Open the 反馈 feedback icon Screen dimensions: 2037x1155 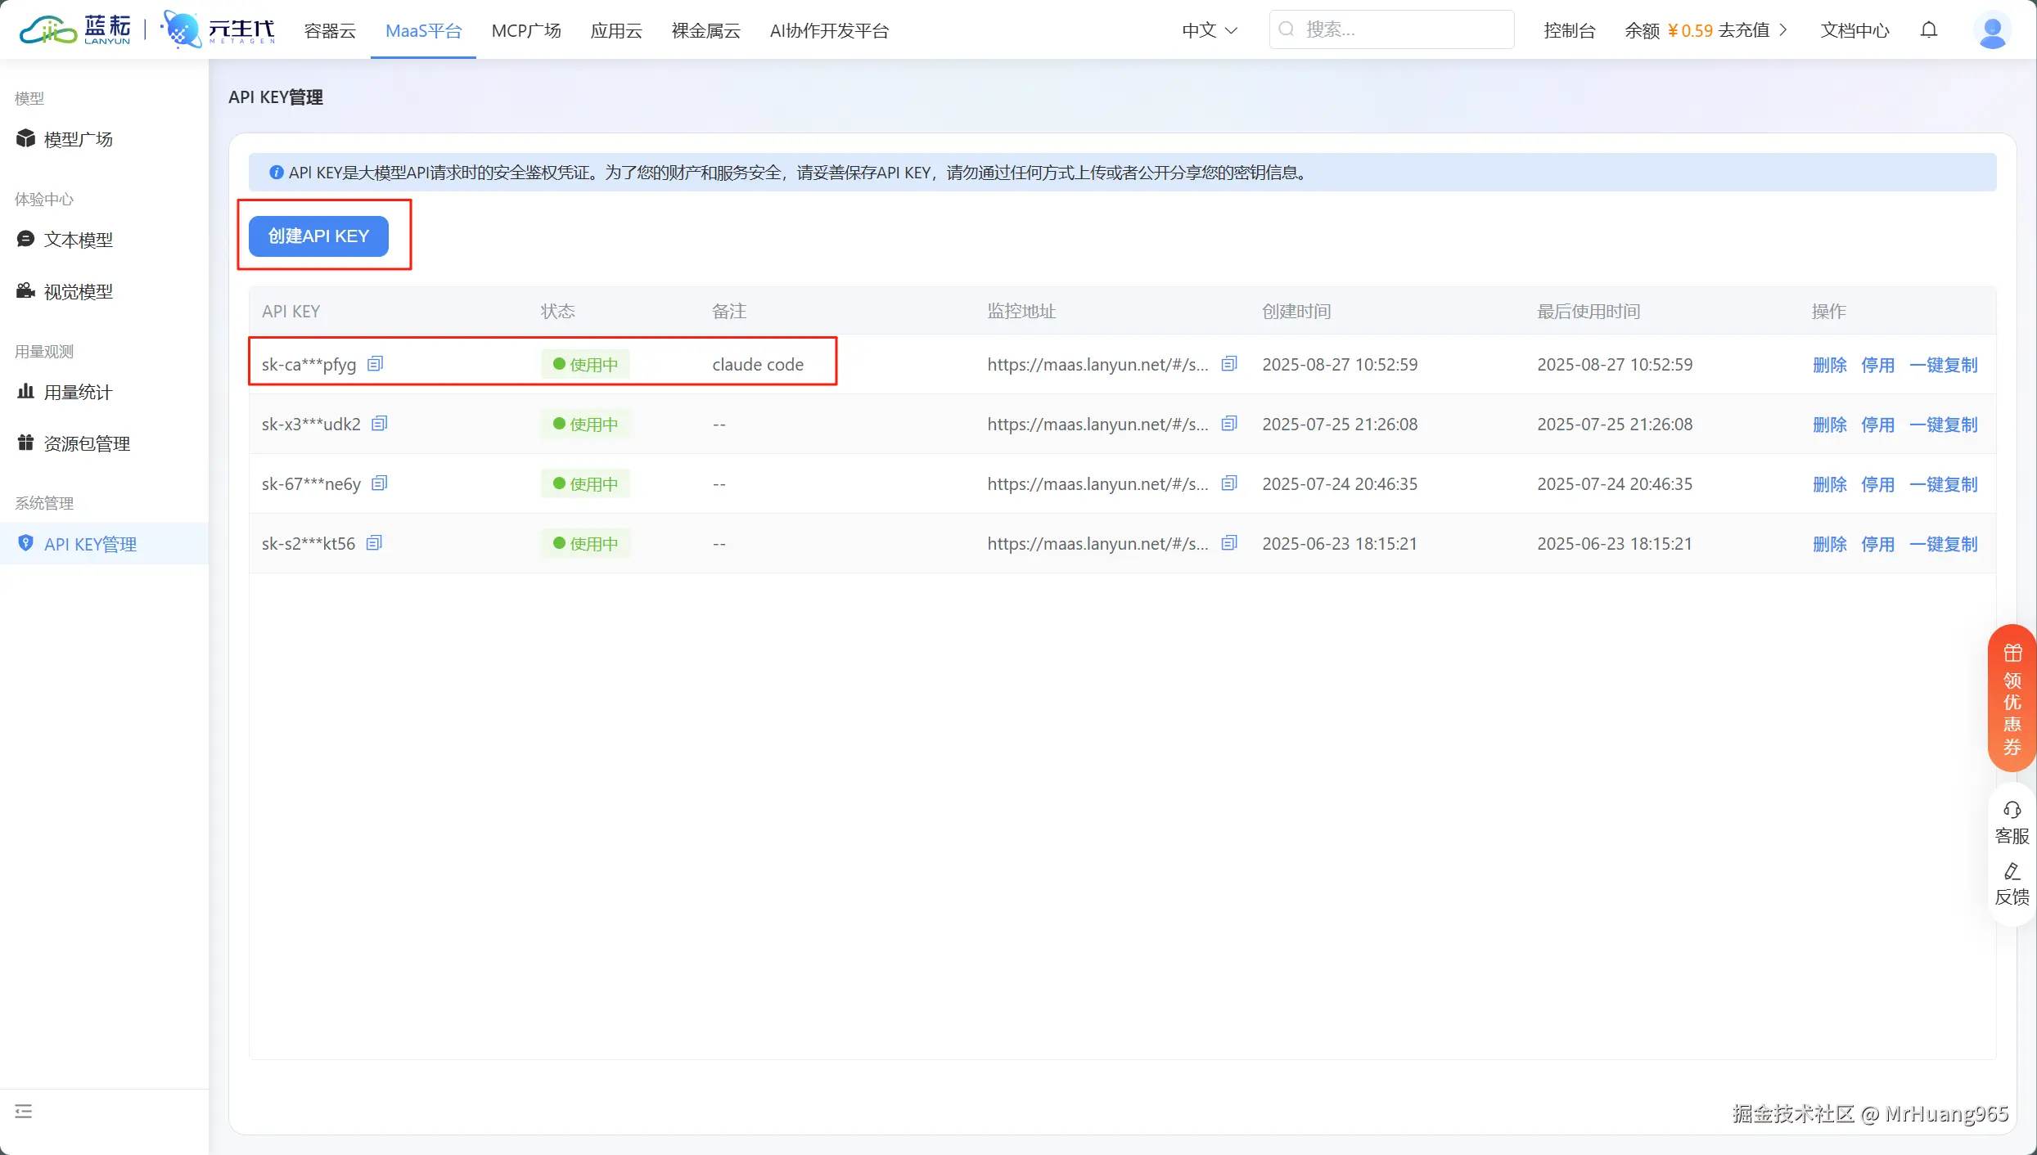(x=2012, y=883)
